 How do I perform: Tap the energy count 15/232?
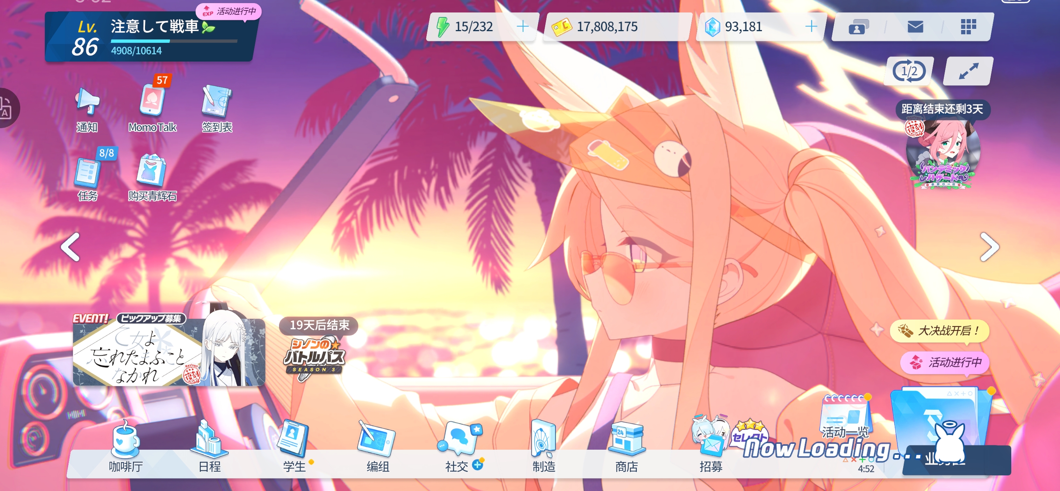473,27
